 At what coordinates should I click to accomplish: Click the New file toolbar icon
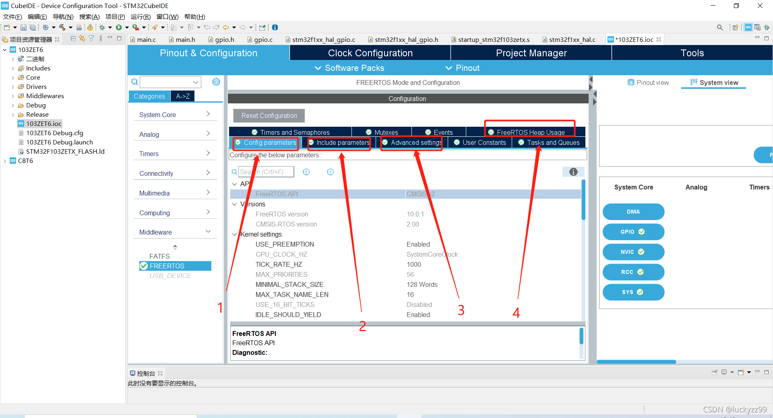pyautogui.click(x=7, y=27)
